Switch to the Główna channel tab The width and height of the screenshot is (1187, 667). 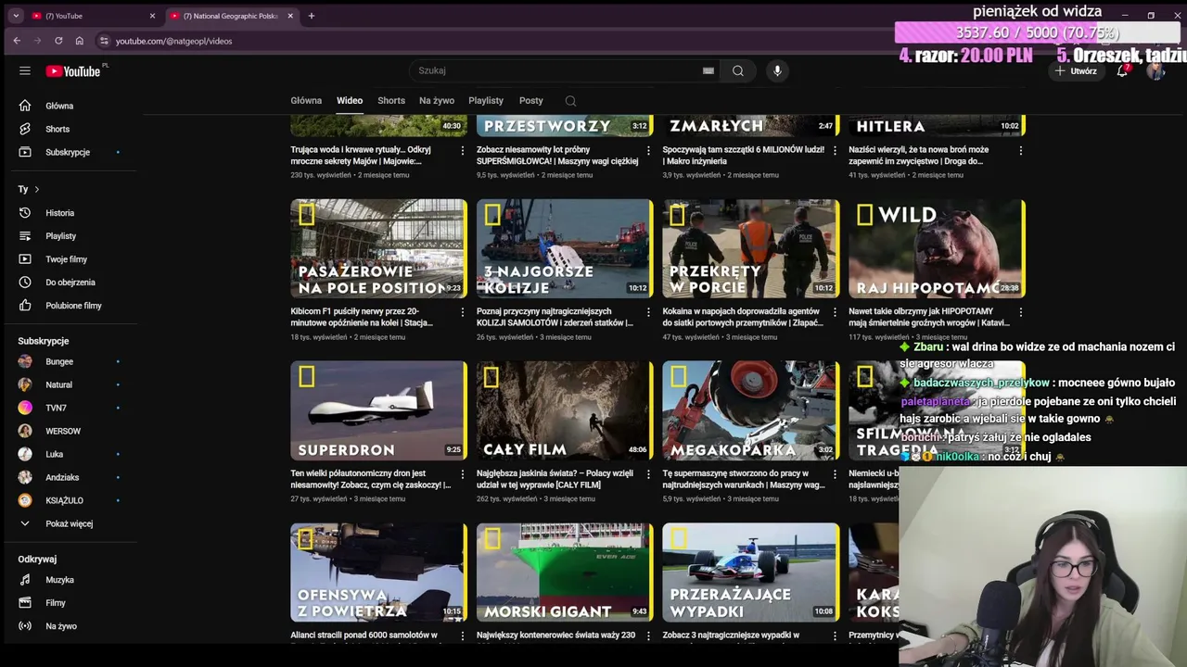pos(306,100)
